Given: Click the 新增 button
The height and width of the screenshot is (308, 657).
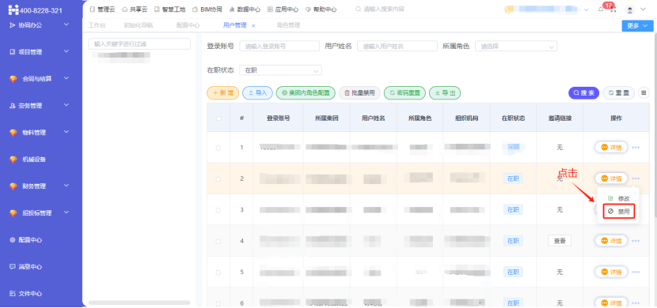Looking at the screenshot, I should [223, 92].
